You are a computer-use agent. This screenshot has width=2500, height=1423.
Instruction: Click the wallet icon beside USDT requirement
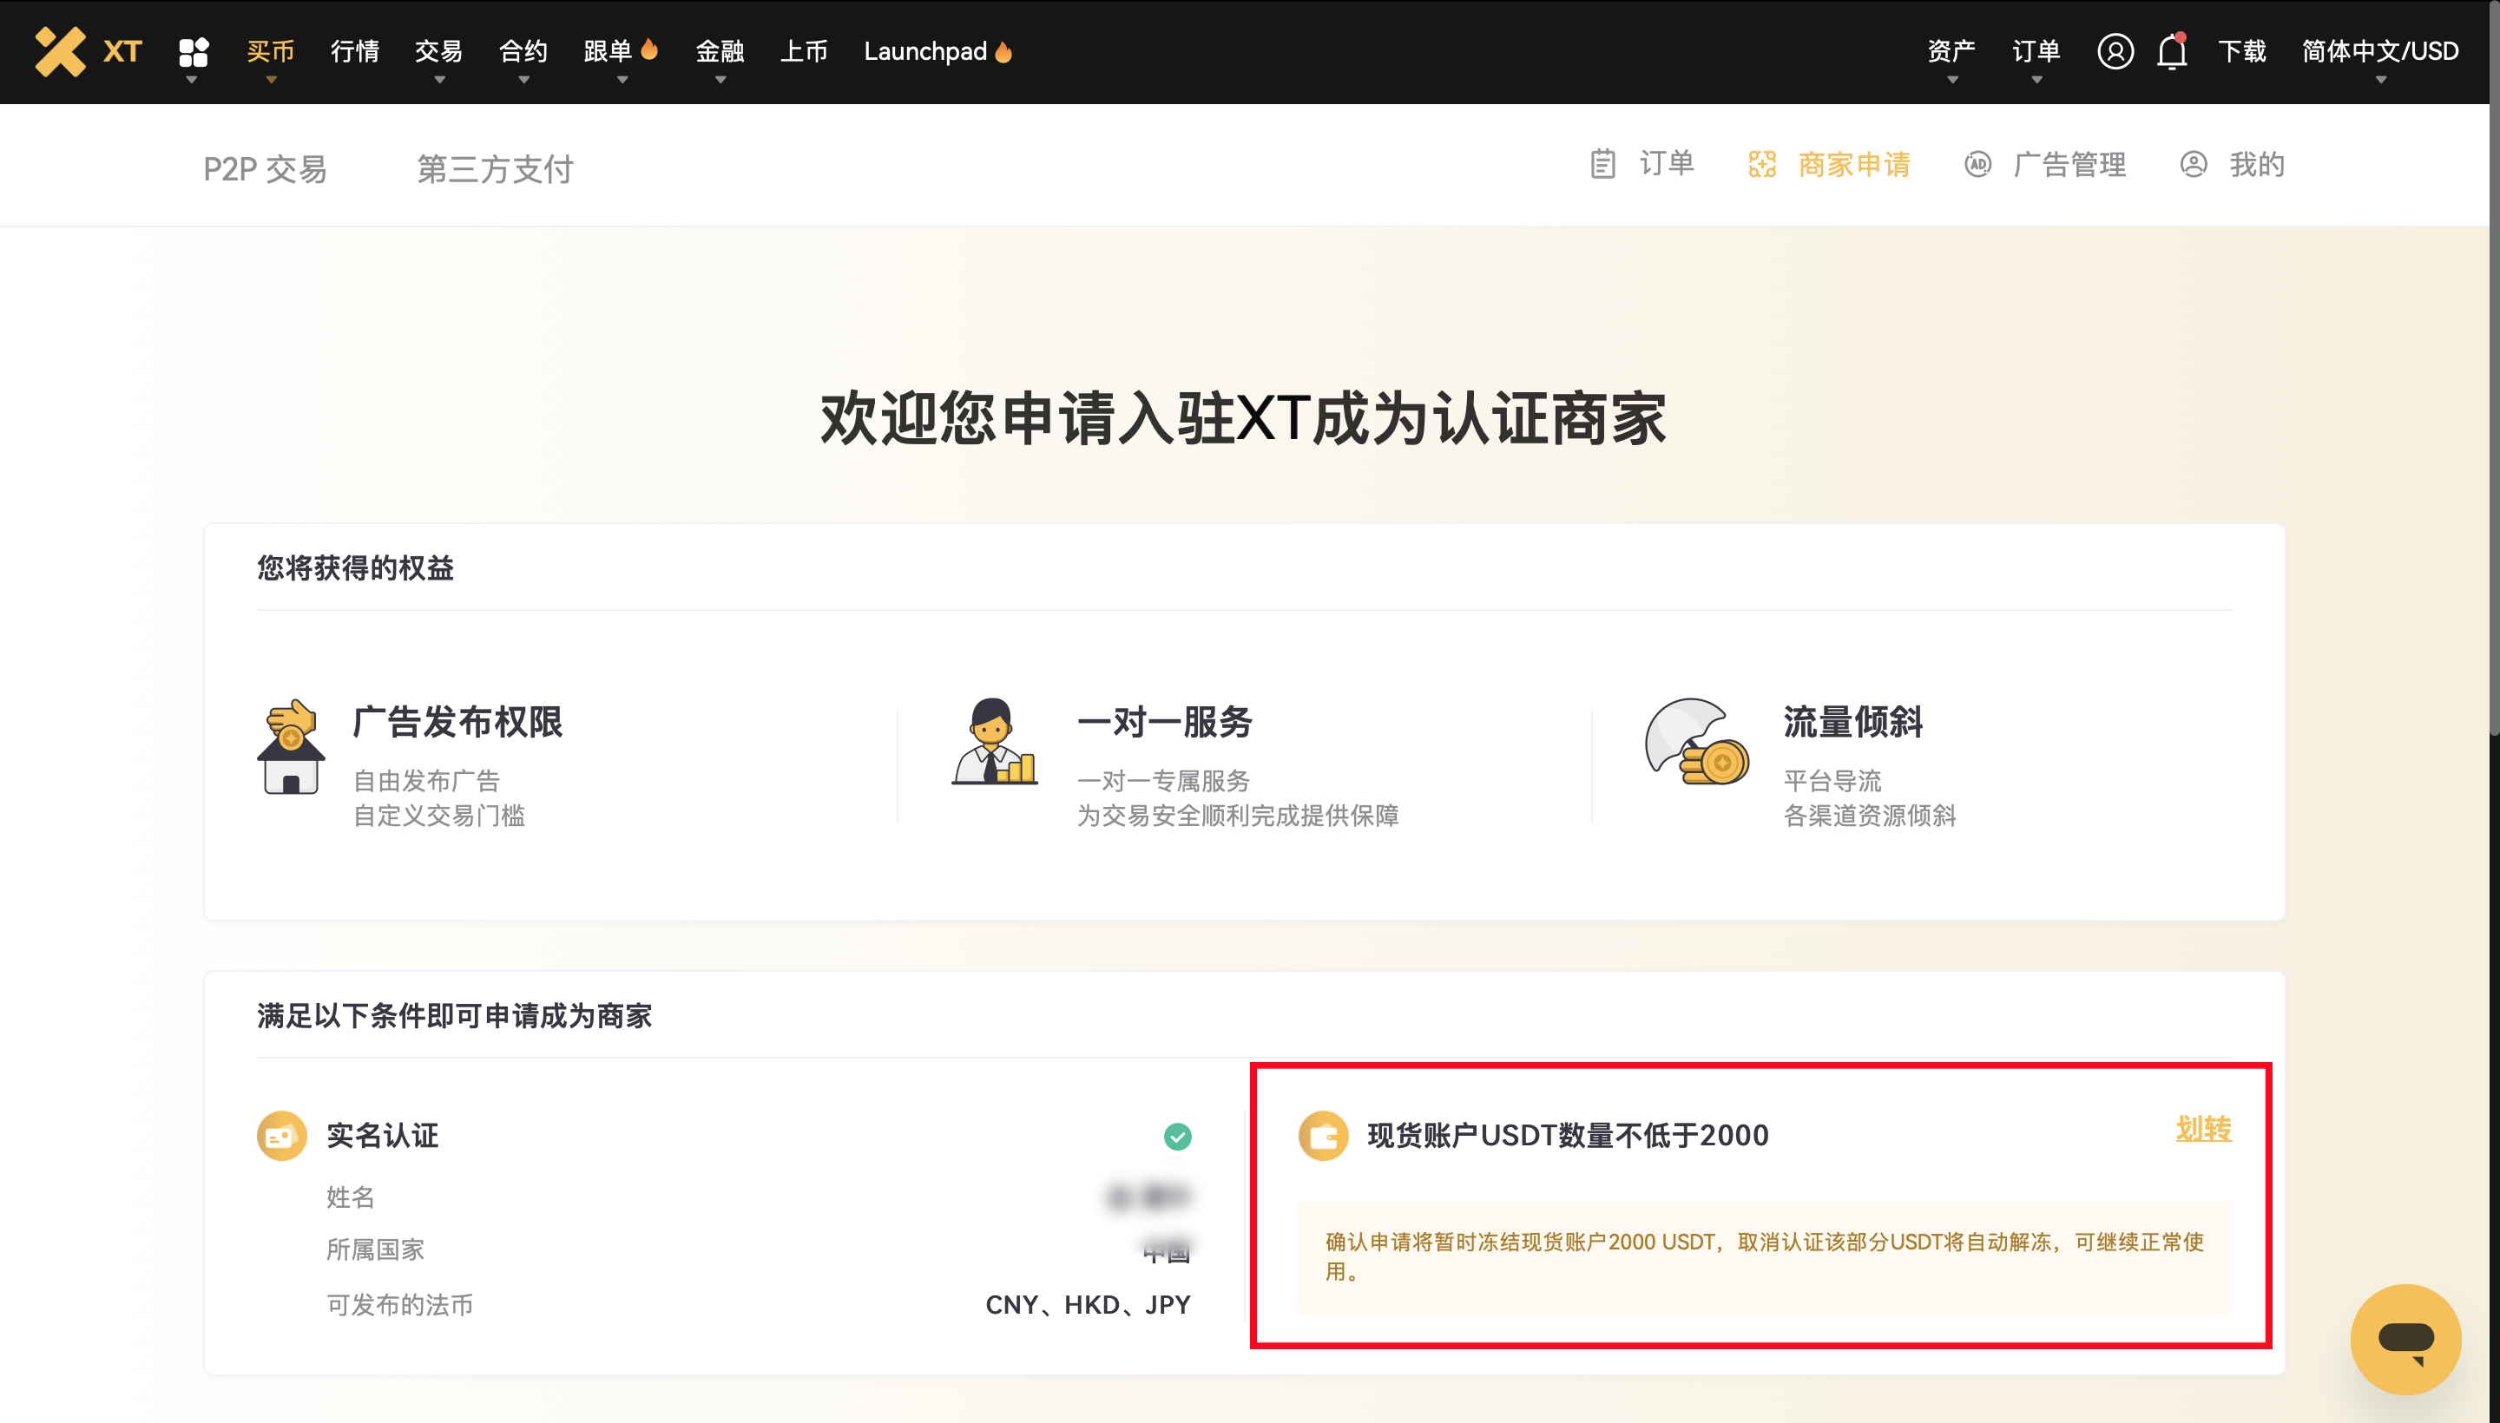[x=1323, y=1136]
